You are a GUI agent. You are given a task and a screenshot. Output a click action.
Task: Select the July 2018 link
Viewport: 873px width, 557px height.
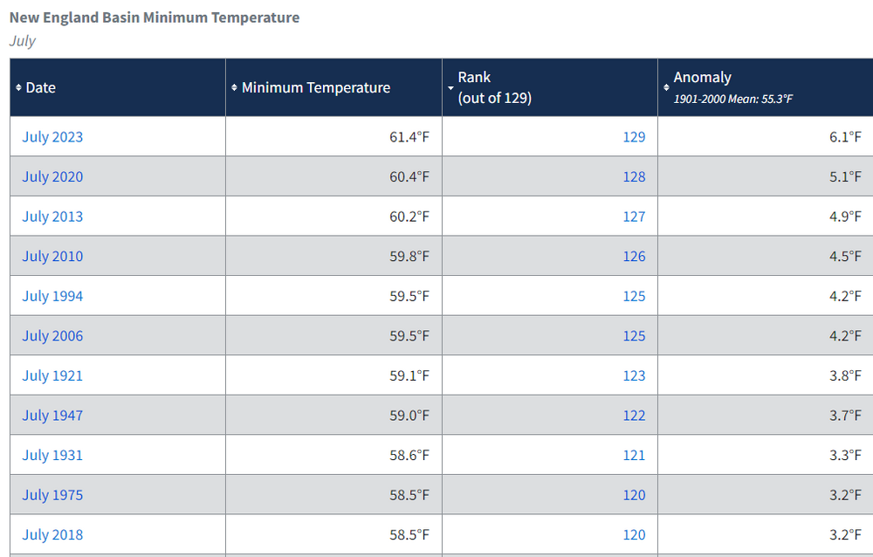point(52,534)
